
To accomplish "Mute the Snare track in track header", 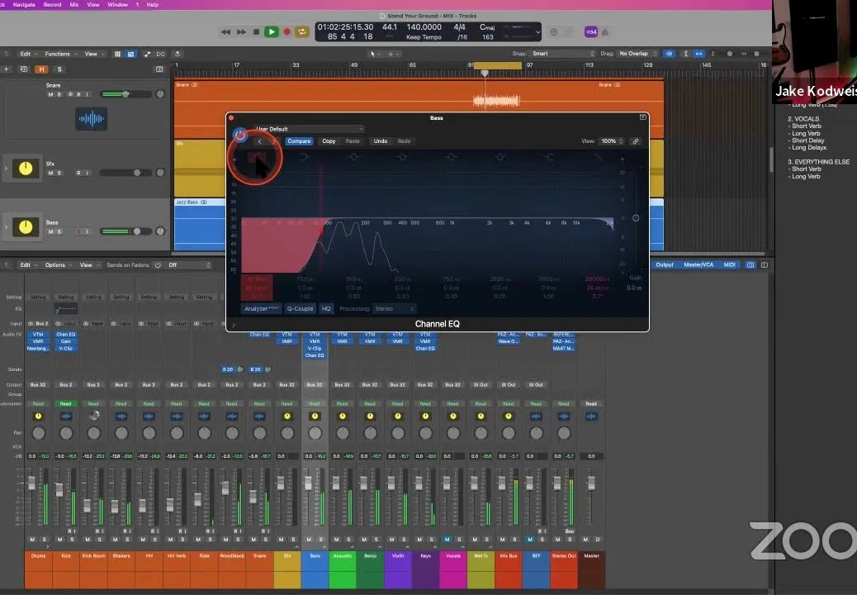I will (x=50, y=94).
